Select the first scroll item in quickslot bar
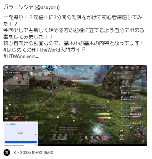 [x=86, y=138]
